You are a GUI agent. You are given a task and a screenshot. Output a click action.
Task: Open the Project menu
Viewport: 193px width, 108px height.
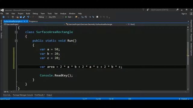[x=21, y=13]
